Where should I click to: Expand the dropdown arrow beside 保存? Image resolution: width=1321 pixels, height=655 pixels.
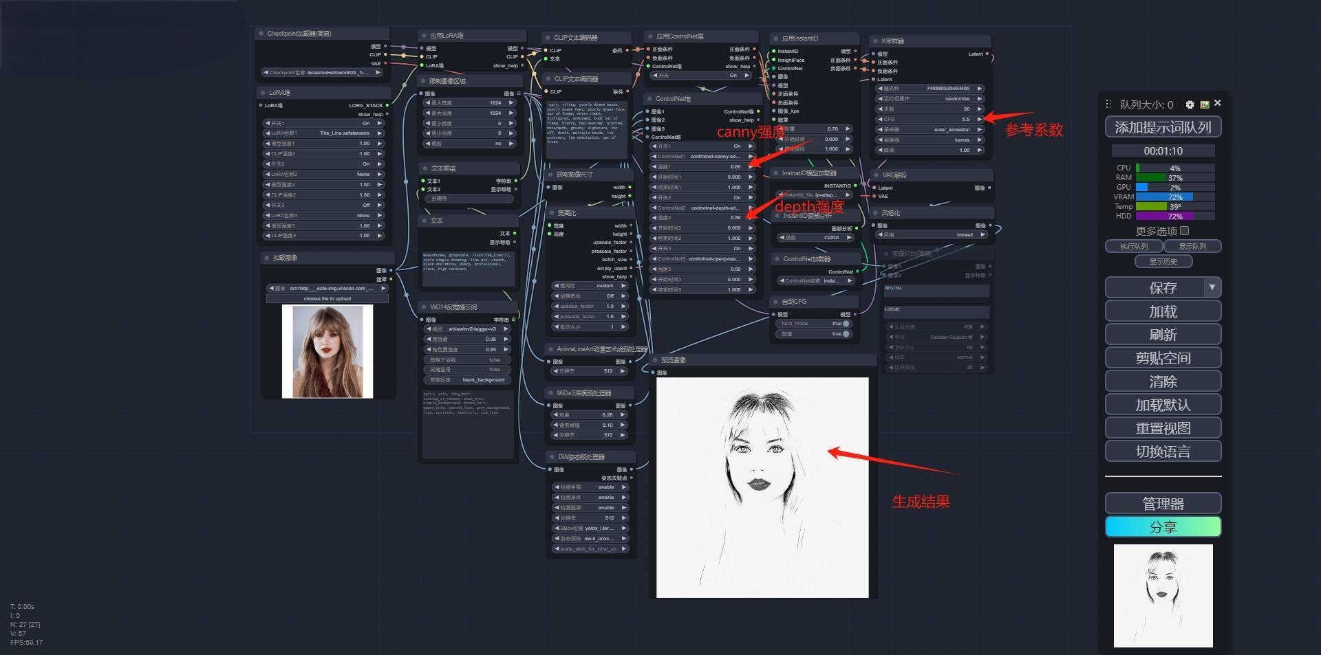[1212, 287]
